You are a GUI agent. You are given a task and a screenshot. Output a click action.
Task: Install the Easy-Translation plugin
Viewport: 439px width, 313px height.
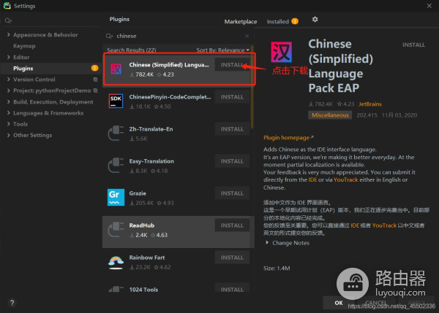pyautogui.click(x=232, y=161)
